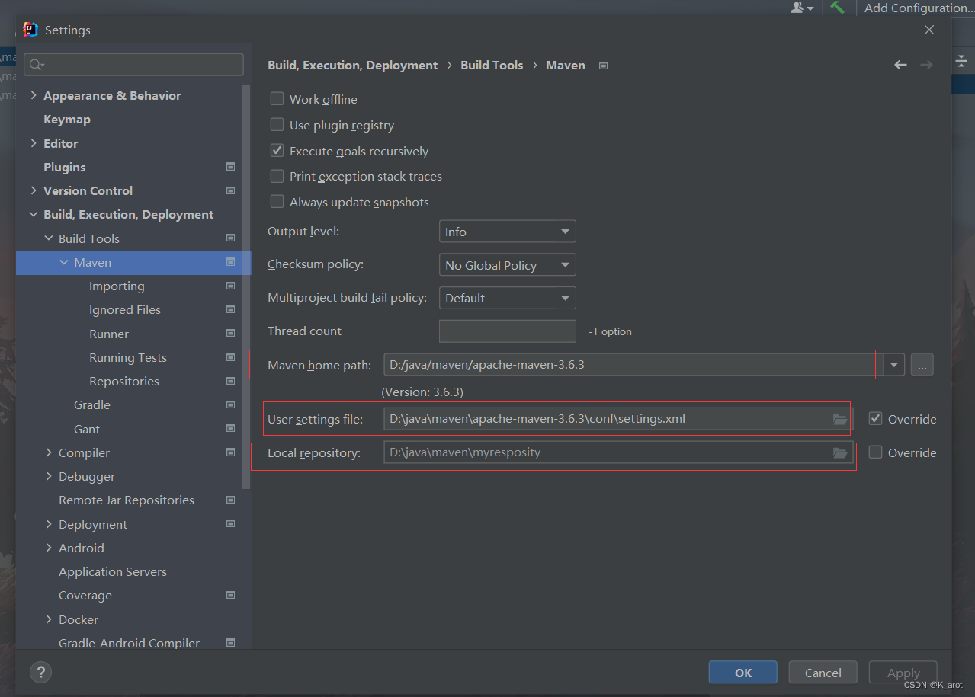Click the project icon beside Repositories
Screen dimensions: 975x697
tap(231, 381)
